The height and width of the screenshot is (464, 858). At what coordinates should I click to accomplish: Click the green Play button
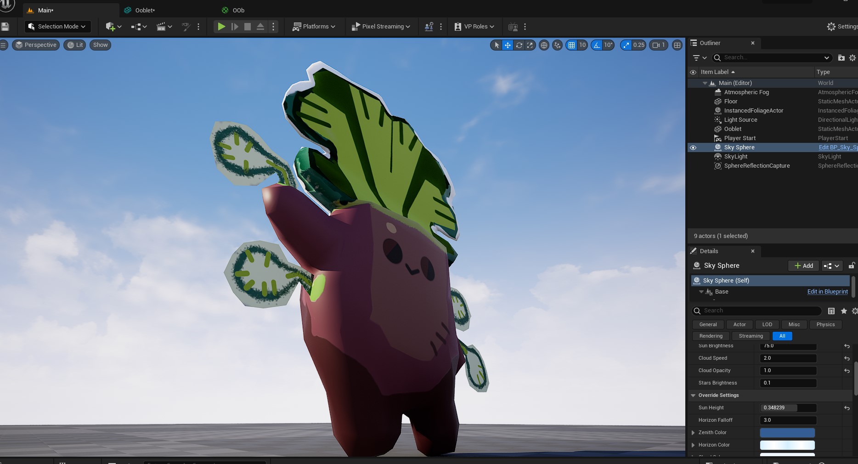pos(221,27)
